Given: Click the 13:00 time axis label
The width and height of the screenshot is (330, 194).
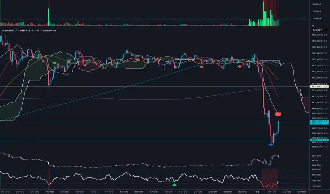Looking at the screenshot, I should coord(94,192).
